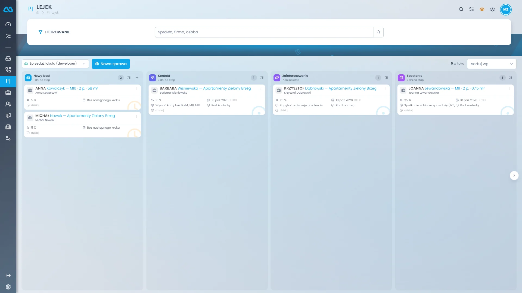Image resolution: width=522 pixels, height=293 pixels.
Task: Open options menu on Krzysztof Dąbrowski card
Action: tap(385, 89)
